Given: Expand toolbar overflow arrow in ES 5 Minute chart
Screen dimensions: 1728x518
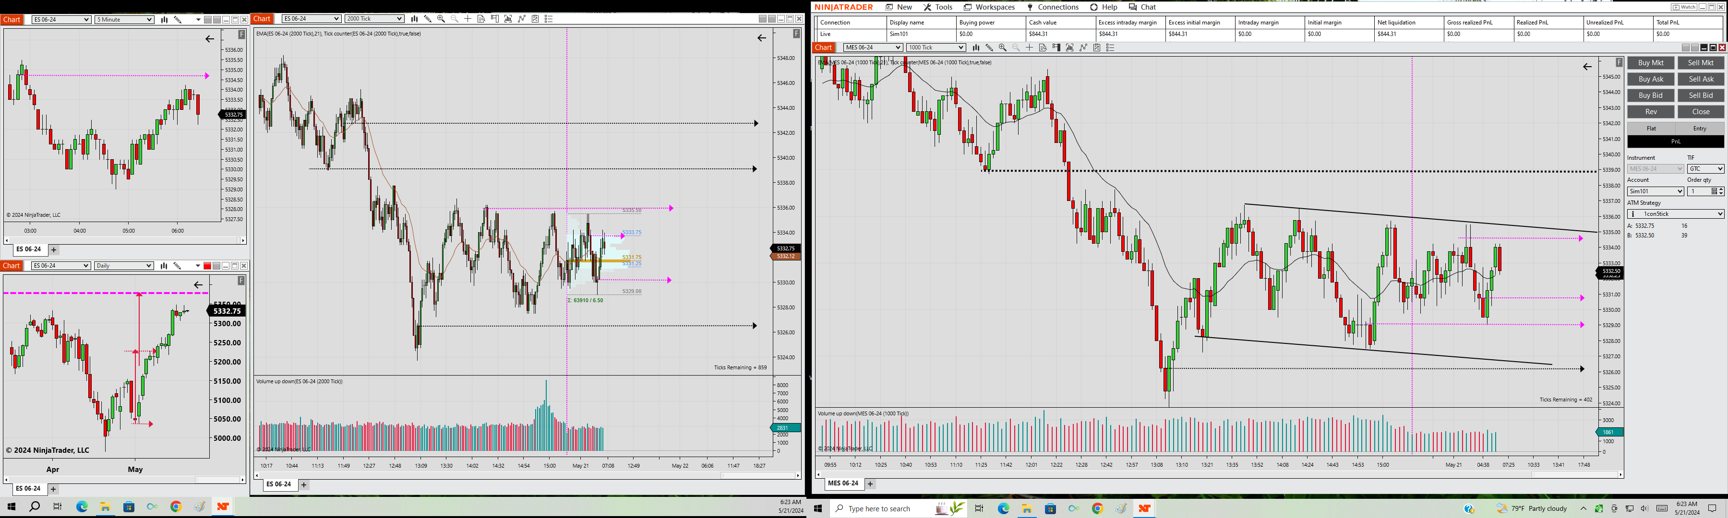Looking at the screenshot, I should point(198,20).
